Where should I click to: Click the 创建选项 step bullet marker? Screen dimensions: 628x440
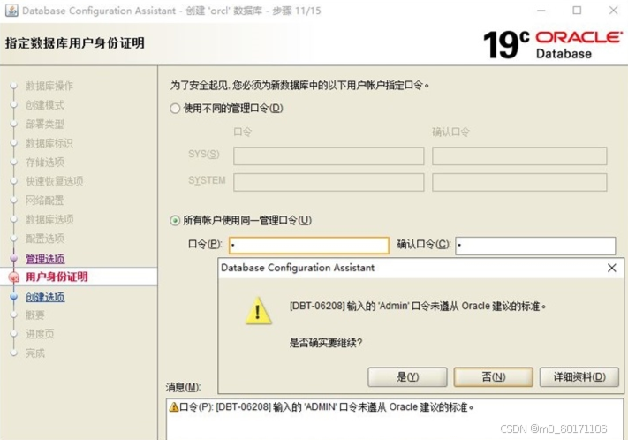point(13,297)
